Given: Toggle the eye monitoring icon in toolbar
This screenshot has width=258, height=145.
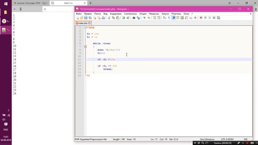Looking at the screenshot, I should (x=195, y=18).
